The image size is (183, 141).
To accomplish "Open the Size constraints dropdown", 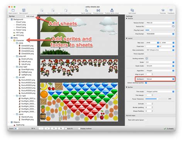I will pyautogui.click(x=160, y=50).
